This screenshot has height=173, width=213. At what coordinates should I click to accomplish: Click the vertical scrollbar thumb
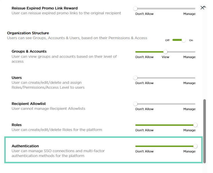tap(204, 131)
